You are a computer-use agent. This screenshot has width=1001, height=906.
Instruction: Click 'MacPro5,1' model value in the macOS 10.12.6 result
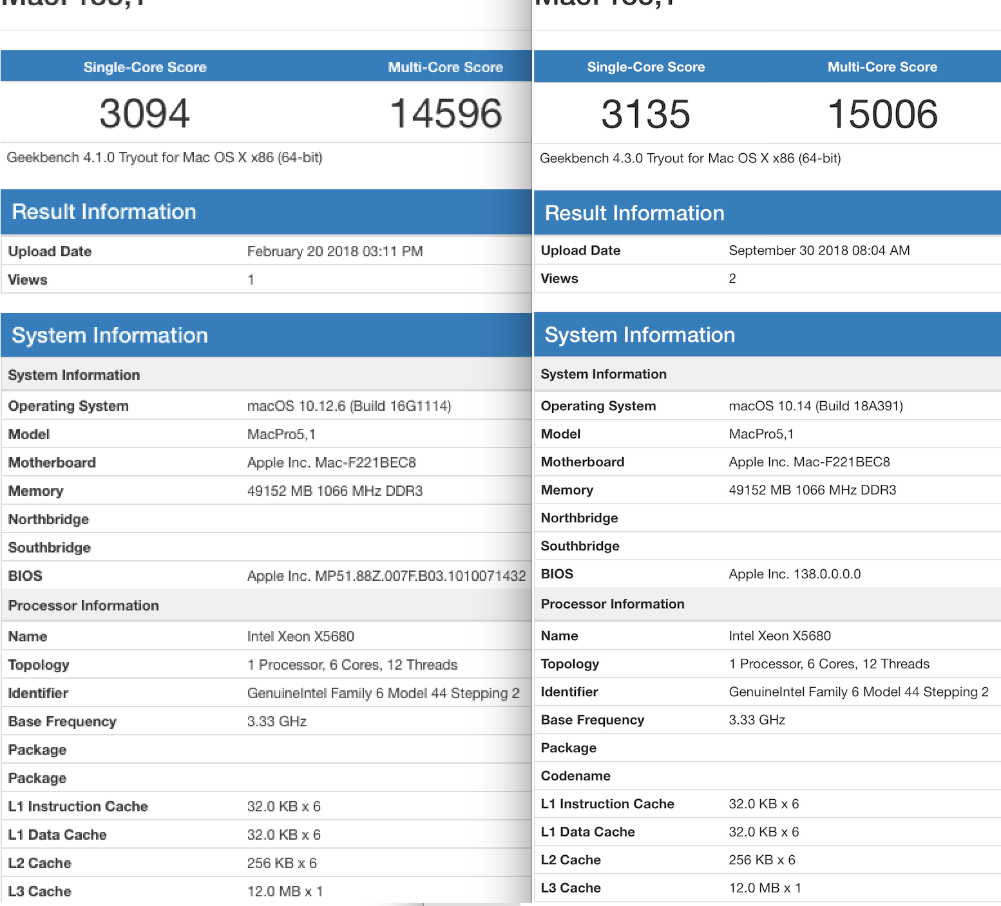point(281,435)
